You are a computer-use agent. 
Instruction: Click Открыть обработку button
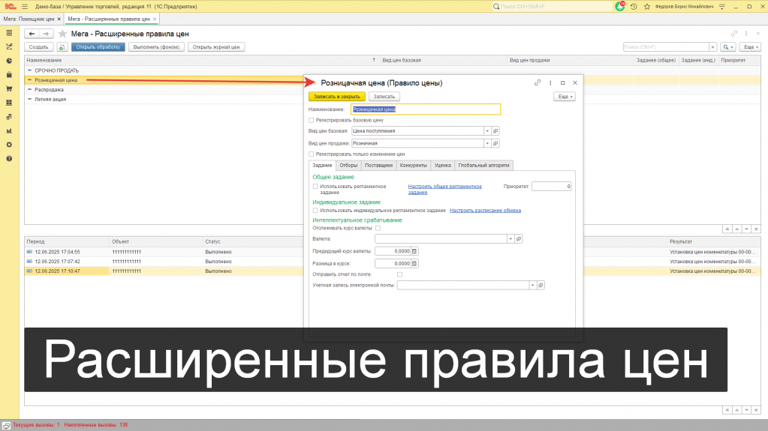[x=98, y=47]
